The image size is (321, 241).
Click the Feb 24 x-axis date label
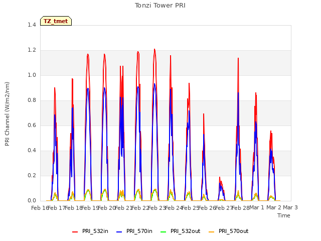(174, 208)
